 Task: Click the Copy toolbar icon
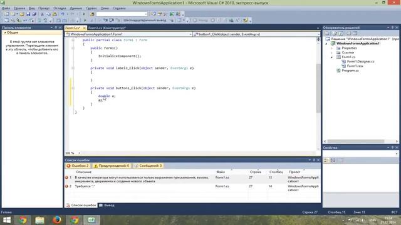pos(48,14)
